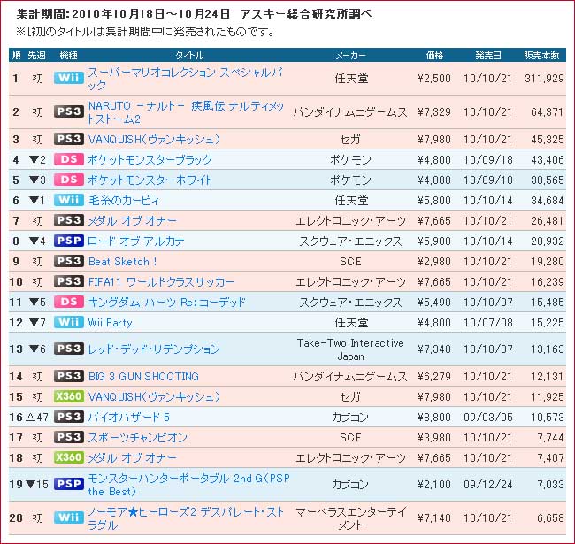Open the Beat Sketch! title link

tap(123, 262)
